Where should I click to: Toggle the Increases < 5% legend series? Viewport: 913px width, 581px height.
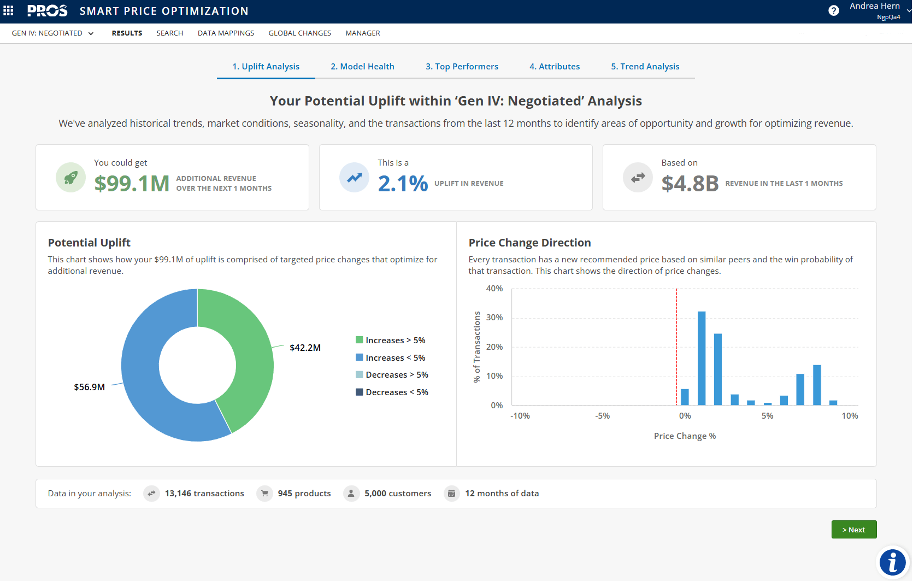[395, 358]
